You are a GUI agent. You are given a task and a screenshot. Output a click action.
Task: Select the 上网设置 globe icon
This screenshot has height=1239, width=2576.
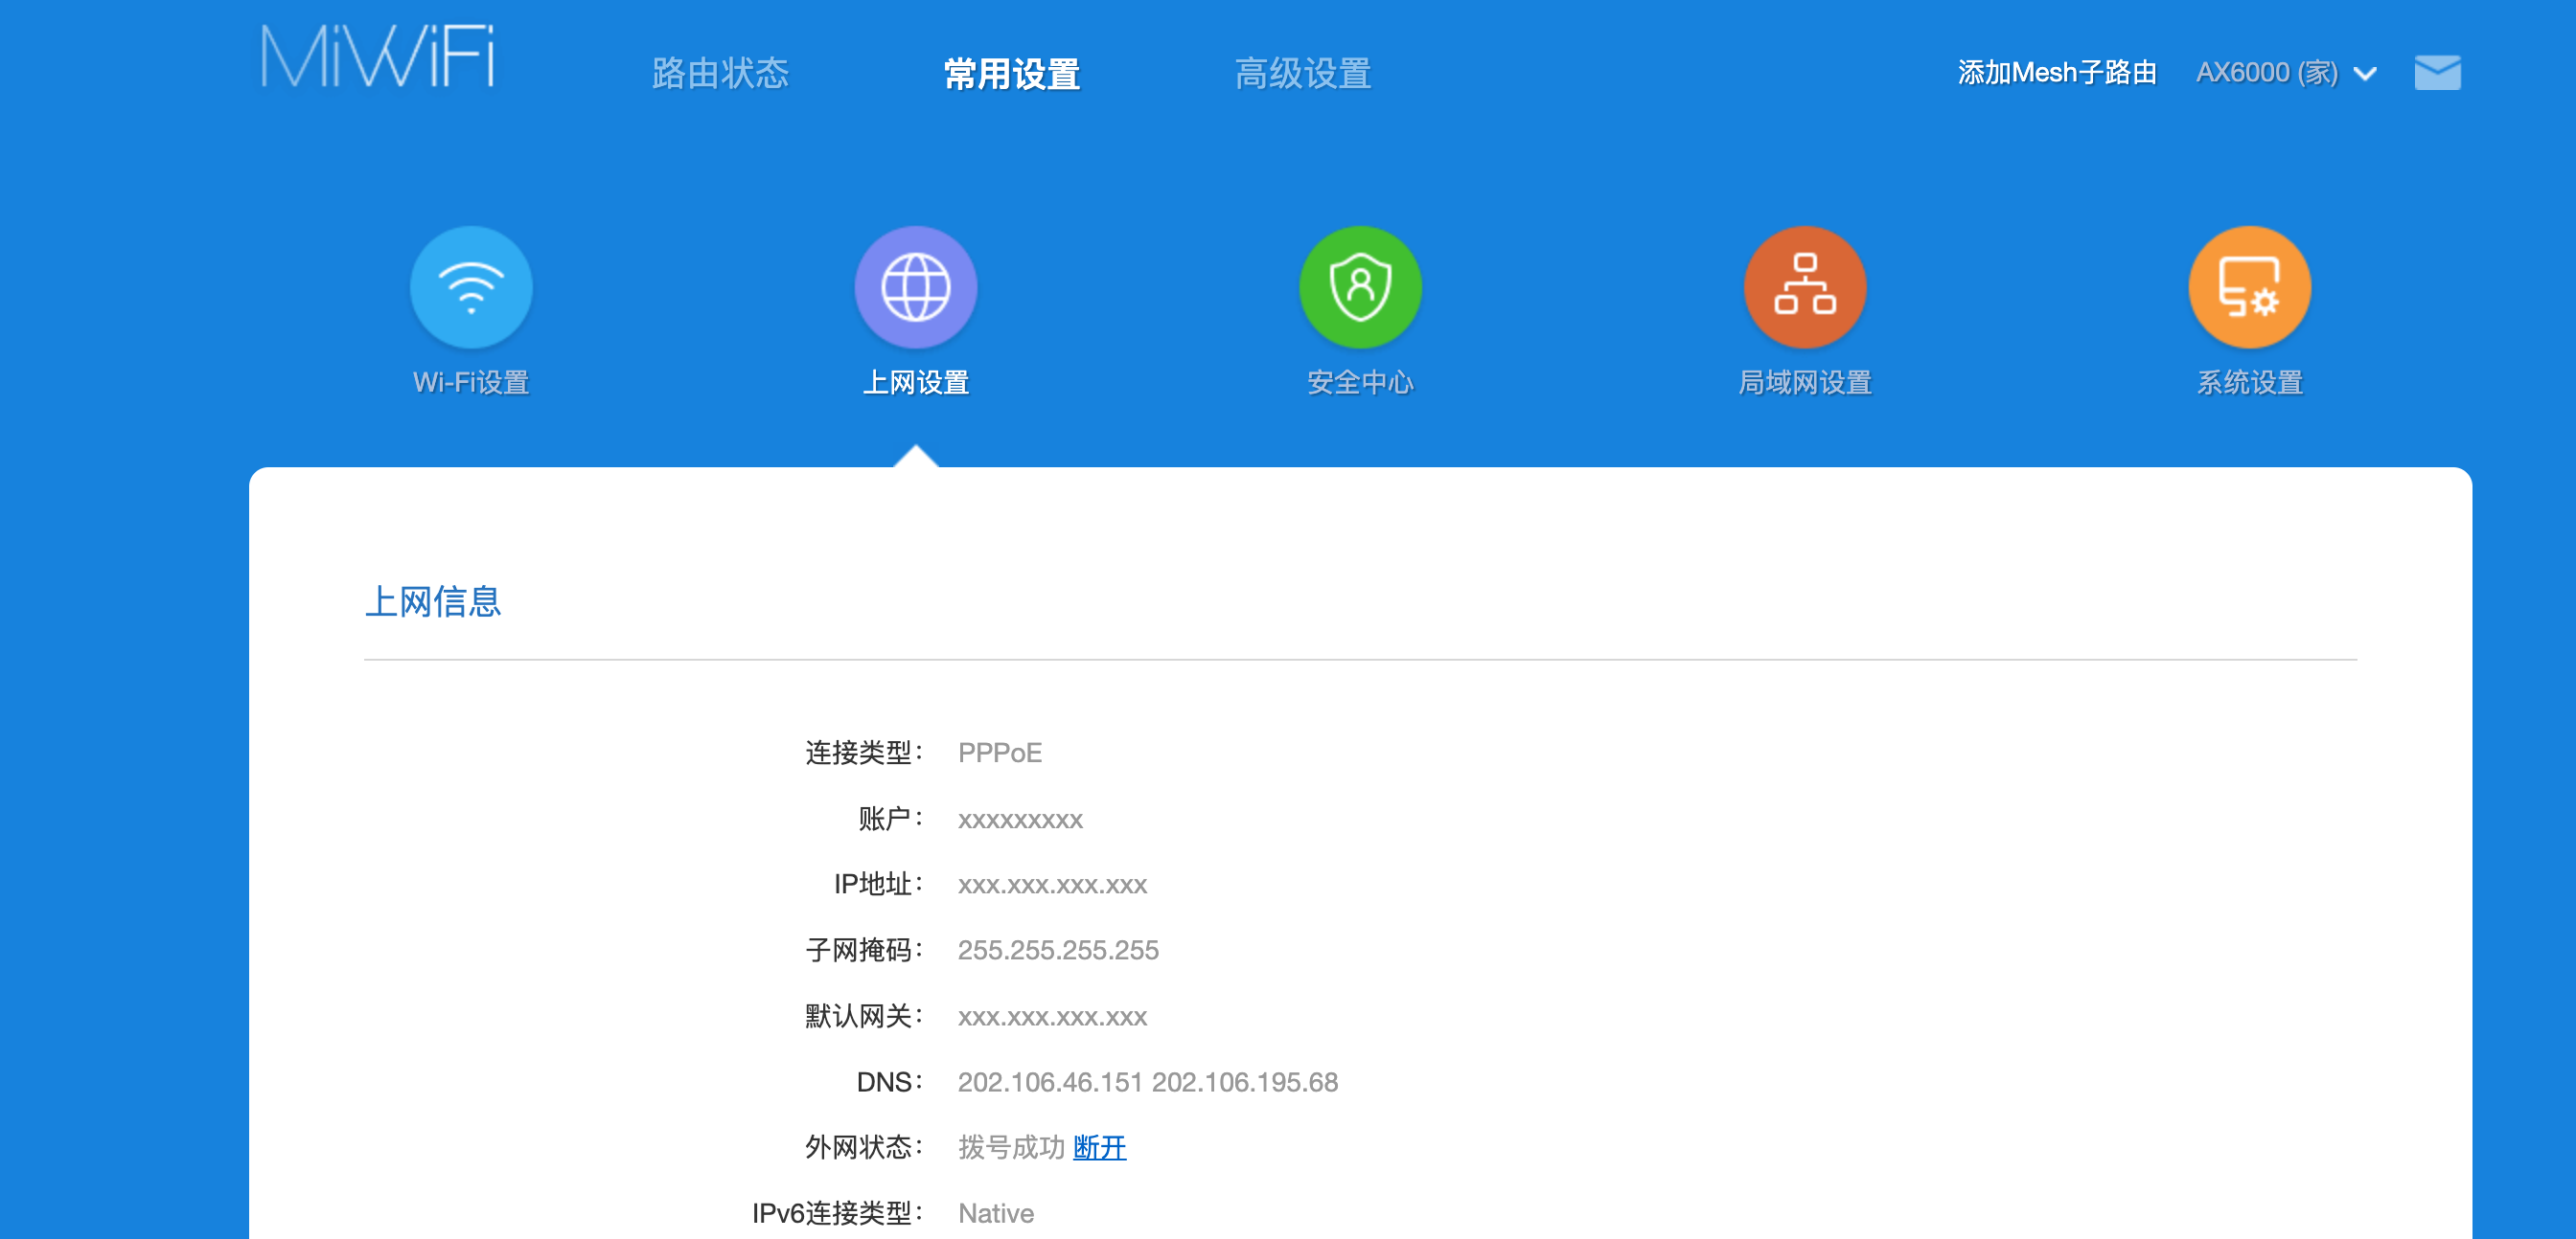click(x=915, y=288)
